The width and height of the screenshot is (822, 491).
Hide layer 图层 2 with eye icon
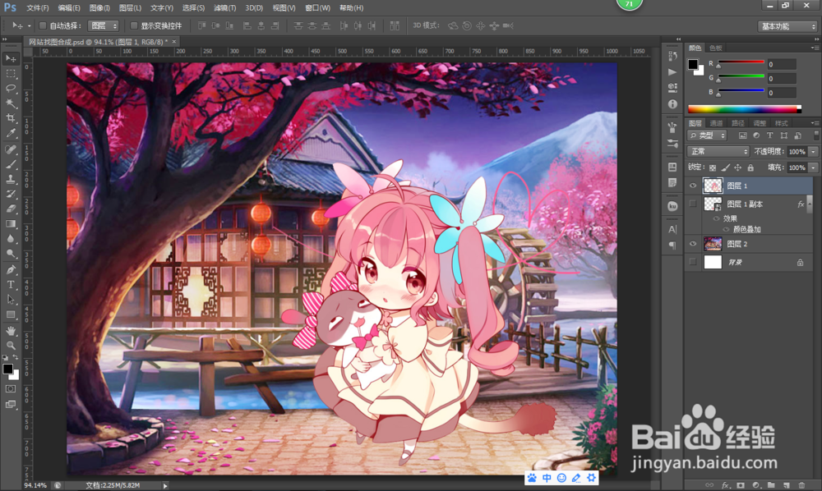pyautogui.click(x=693, y=244)
